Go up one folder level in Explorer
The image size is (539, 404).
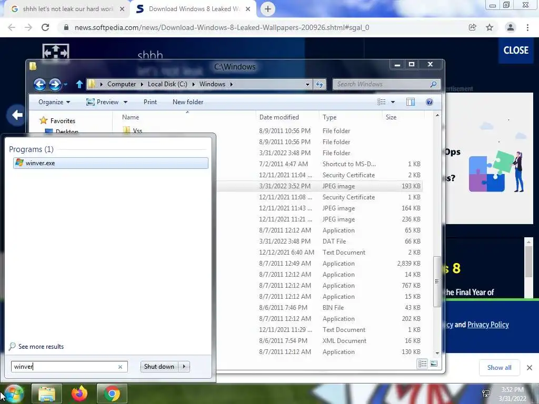click(79, 84)
